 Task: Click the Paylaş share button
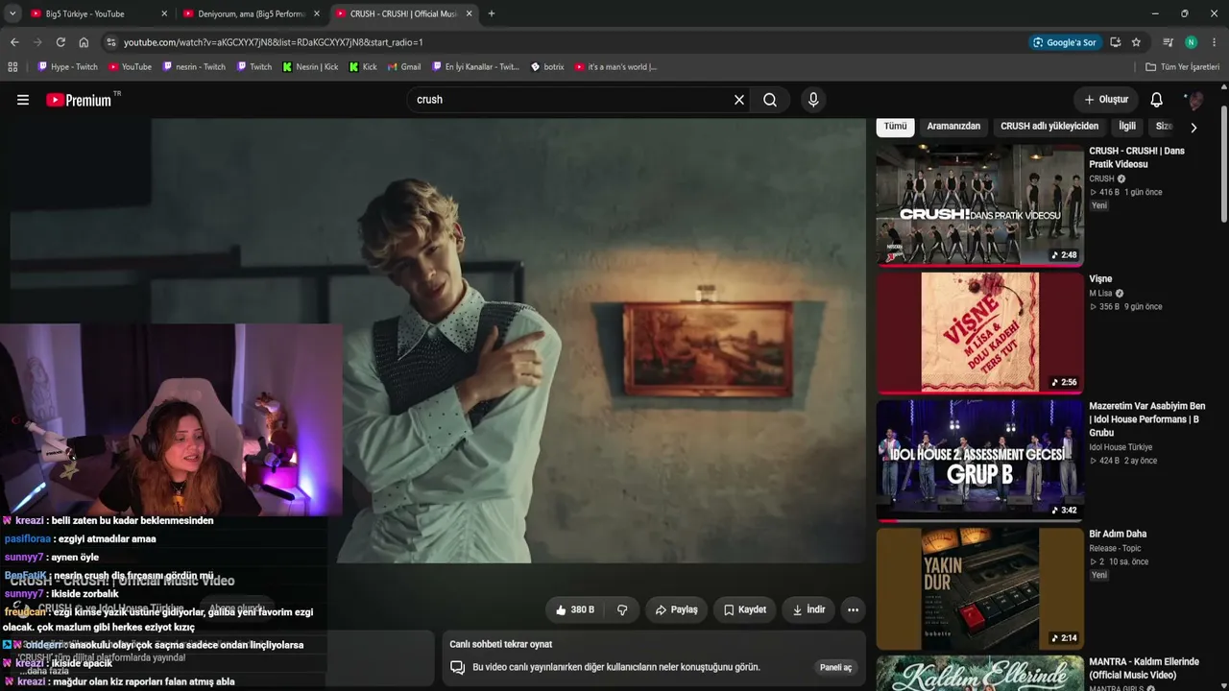[676, 609]
